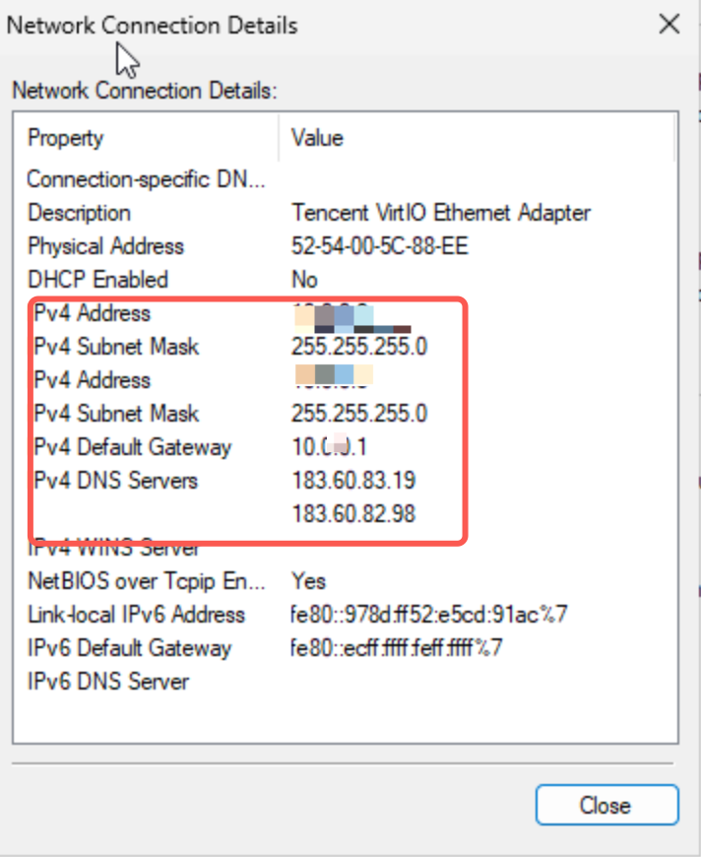The image size is (701, 857).
Task: Select the IPv6 DNS Server row
Action: 108,682
